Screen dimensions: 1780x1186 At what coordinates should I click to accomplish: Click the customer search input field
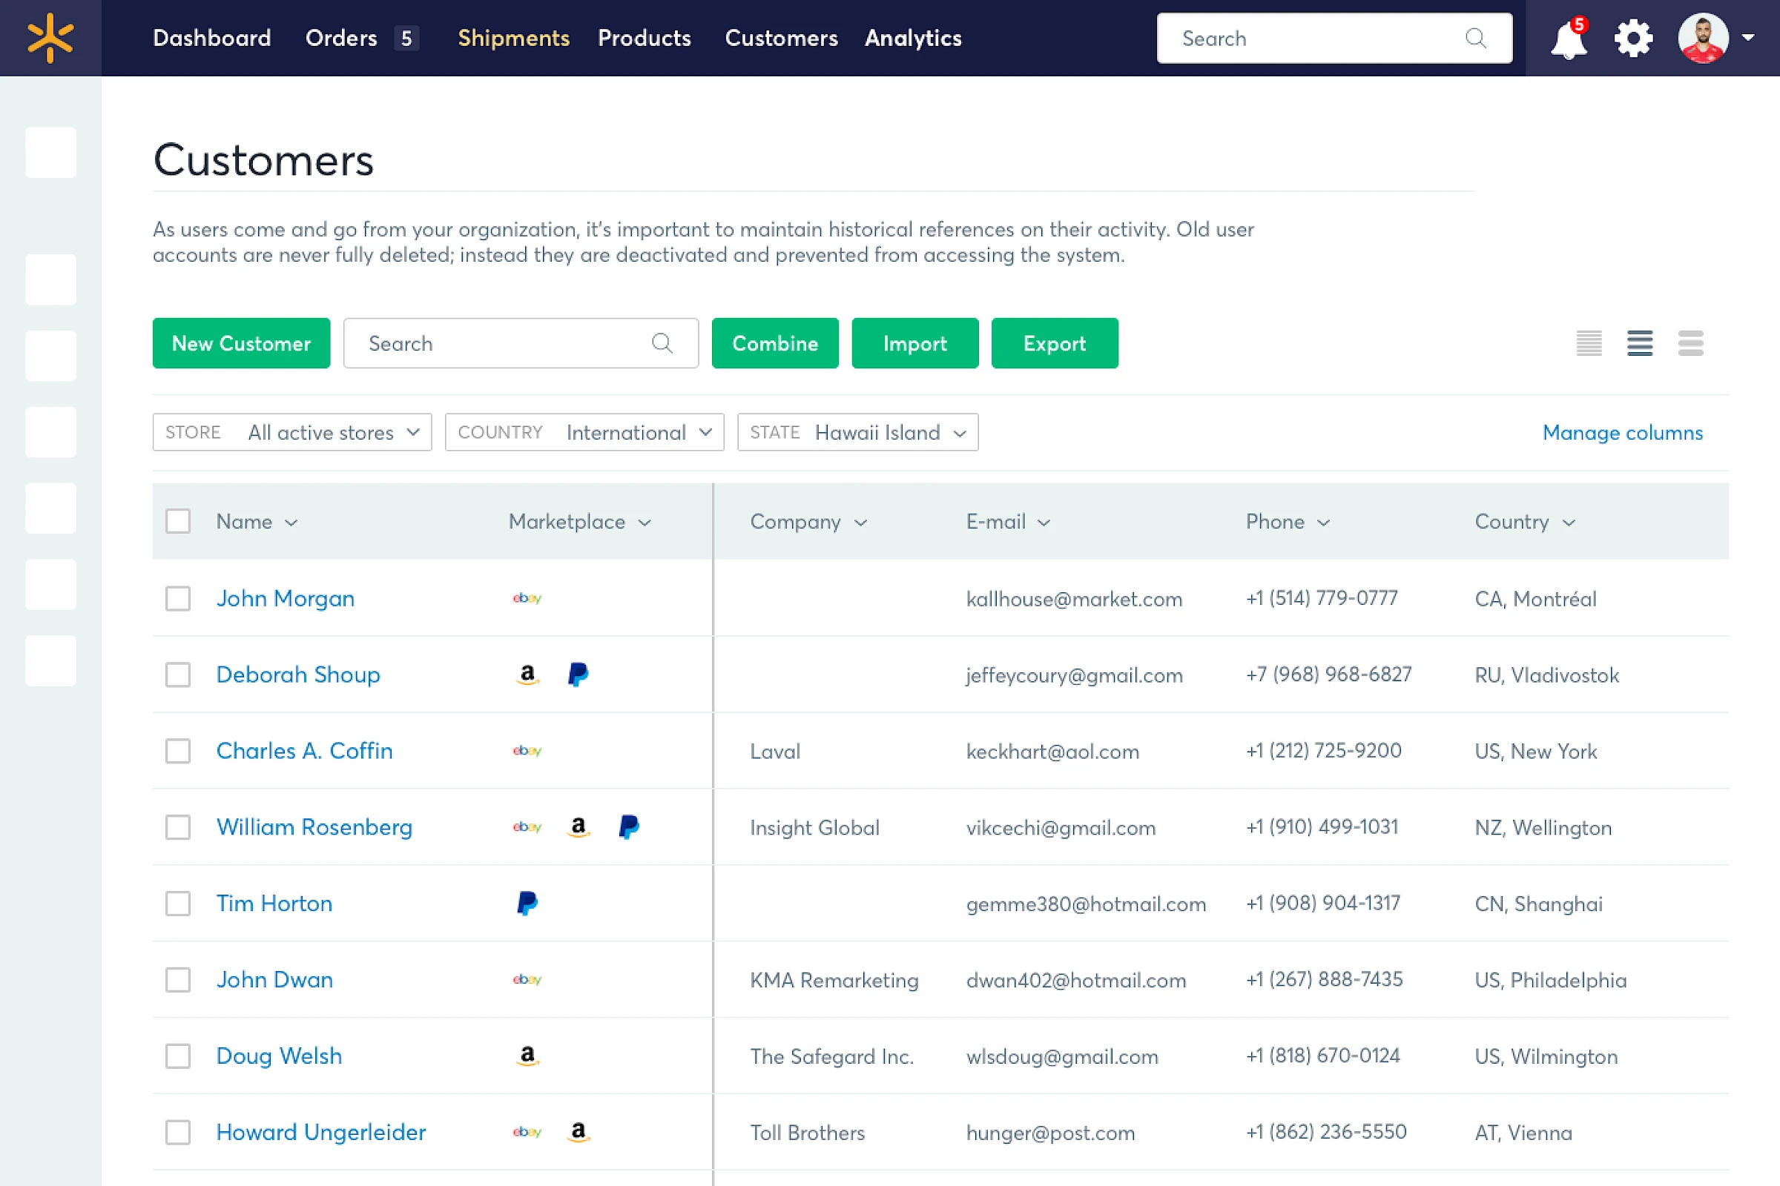coord(504,343)
